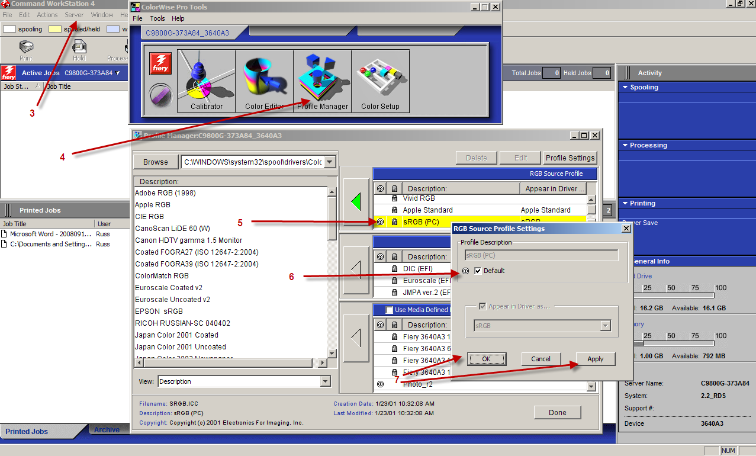
Task: Open the Help menu in ColorWise Pro Tools
Action: click(178, 18)
